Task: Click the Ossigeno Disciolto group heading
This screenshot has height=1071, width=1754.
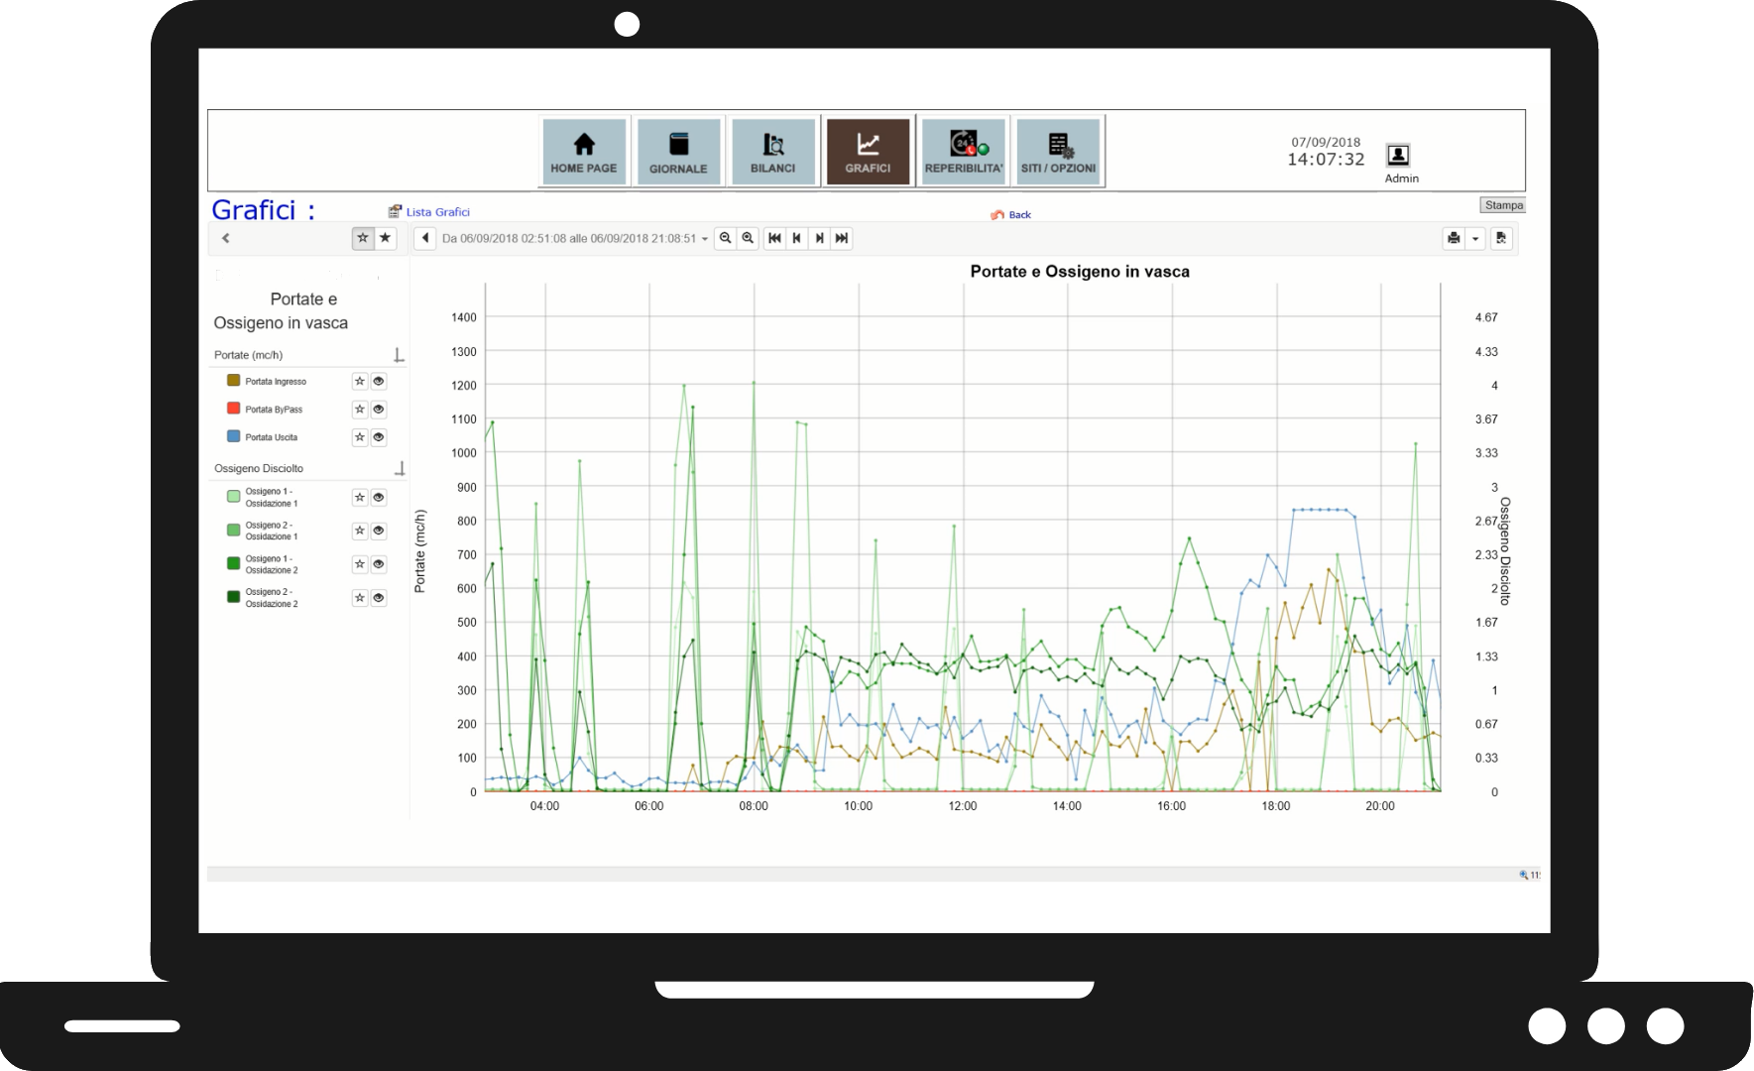Action: [x=259, y=468]
